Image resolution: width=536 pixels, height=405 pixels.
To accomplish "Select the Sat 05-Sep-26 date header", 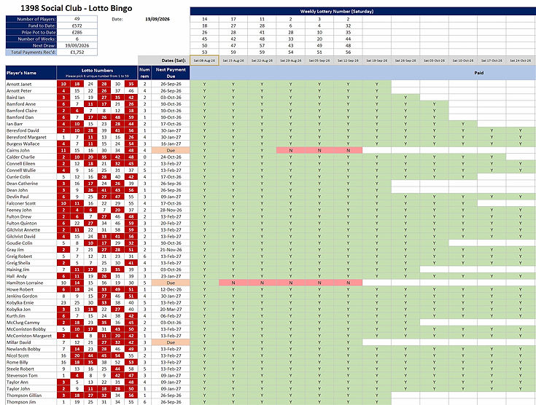I will coord(319,60).
